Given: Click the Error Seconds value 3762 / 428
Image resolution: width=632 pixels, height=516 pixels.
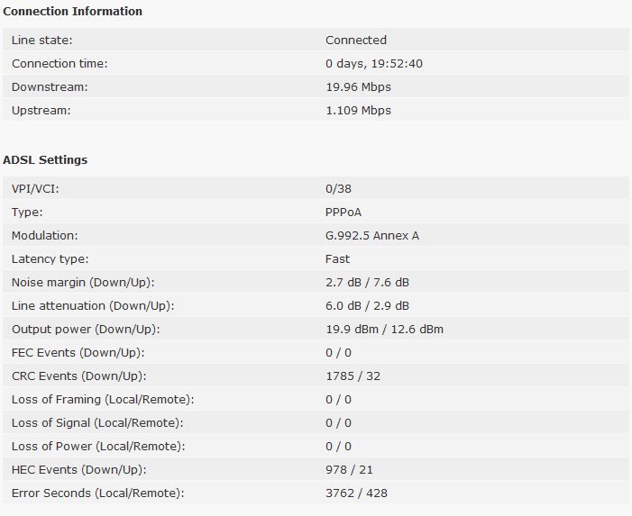Looking at the screenshot, I should pyautogui.click(x=357, y=493).
